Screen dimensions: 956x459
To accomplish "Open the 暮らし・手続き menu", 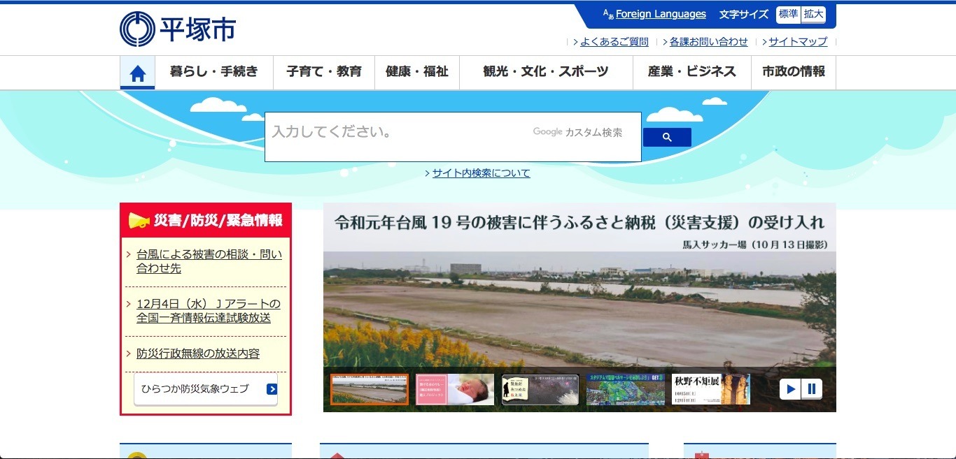I will coord(213,72).
